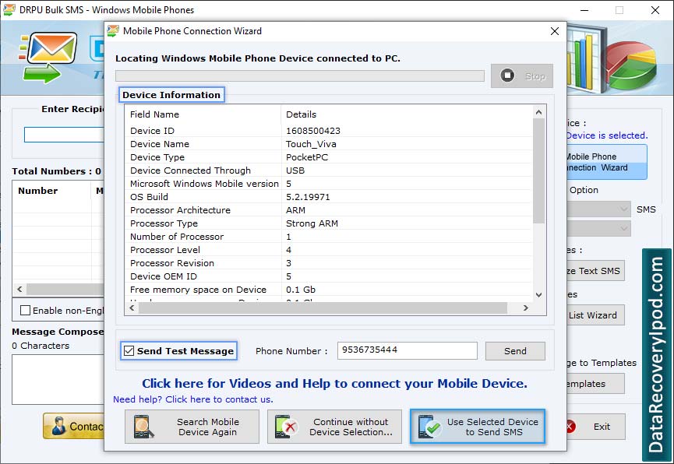Toggle Enable non-English checkbox in main window

[x=26, y=310]
